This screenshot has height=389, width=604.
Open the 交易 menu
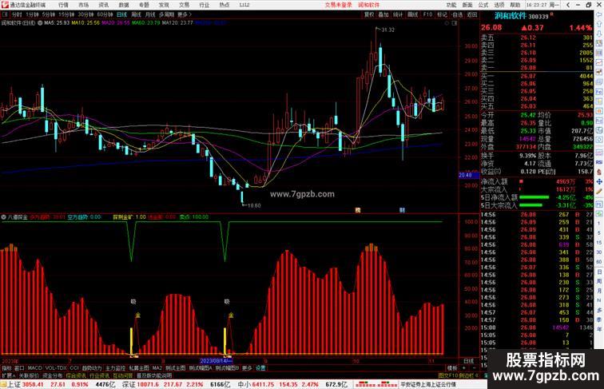pos(184,5)
